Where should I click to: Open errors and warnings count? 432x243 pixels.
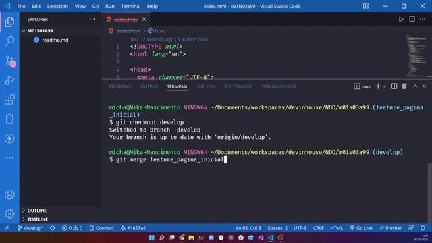(x=72, y=228)
